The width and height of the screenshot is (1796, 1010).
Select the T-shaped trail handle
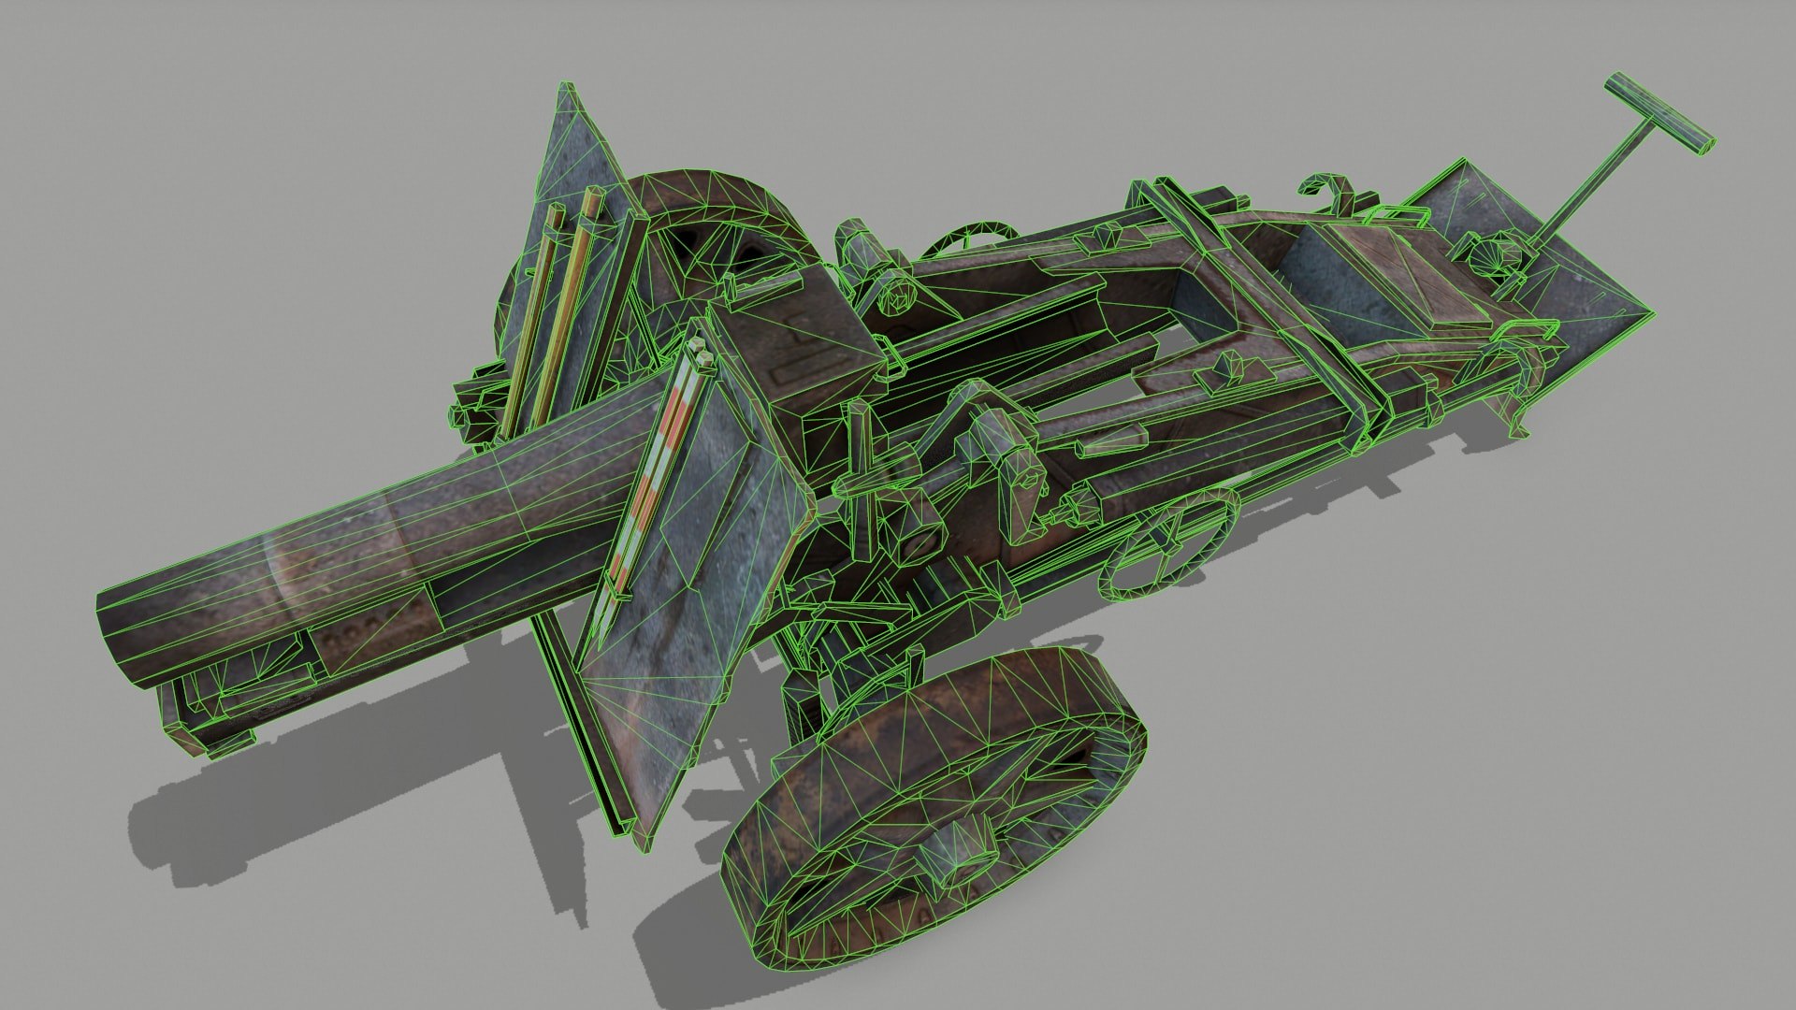tap(1659, 114)
